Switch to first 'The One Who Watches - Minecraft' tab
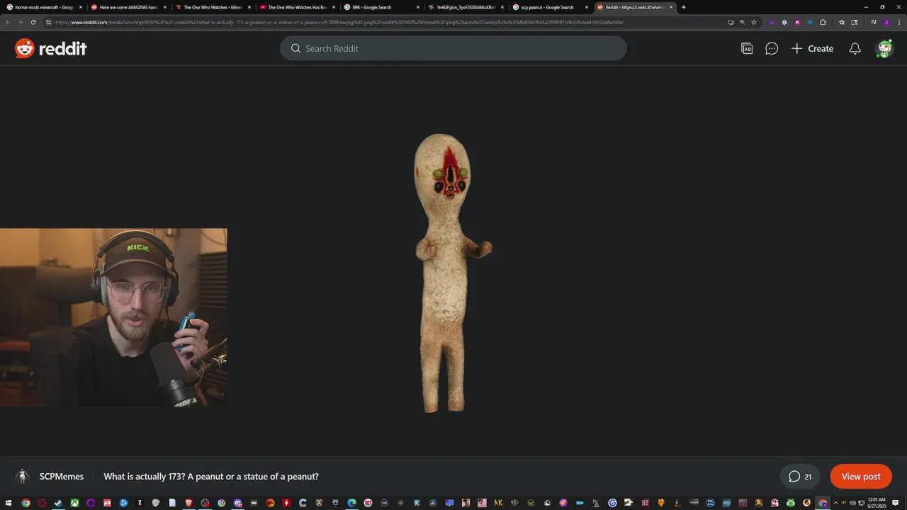907x510 pixels. (213, 7)
